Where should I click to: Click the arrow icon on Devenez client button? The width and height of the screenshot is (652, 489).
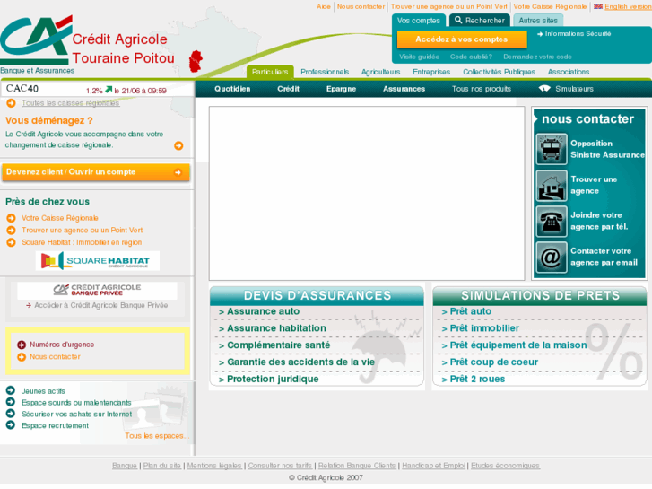pos(178,172)
